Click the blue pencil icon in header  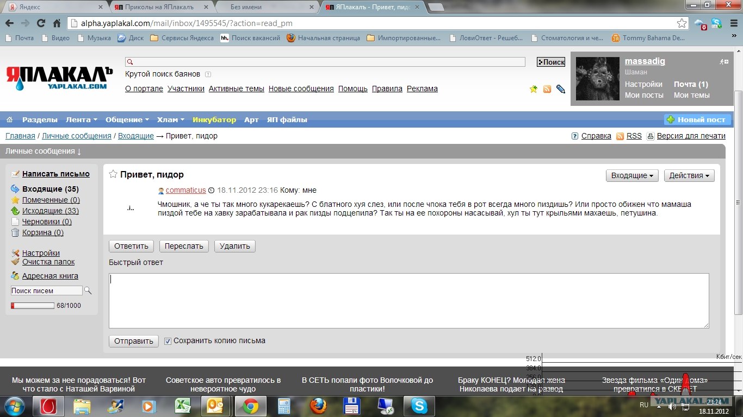tap(561, 89)
